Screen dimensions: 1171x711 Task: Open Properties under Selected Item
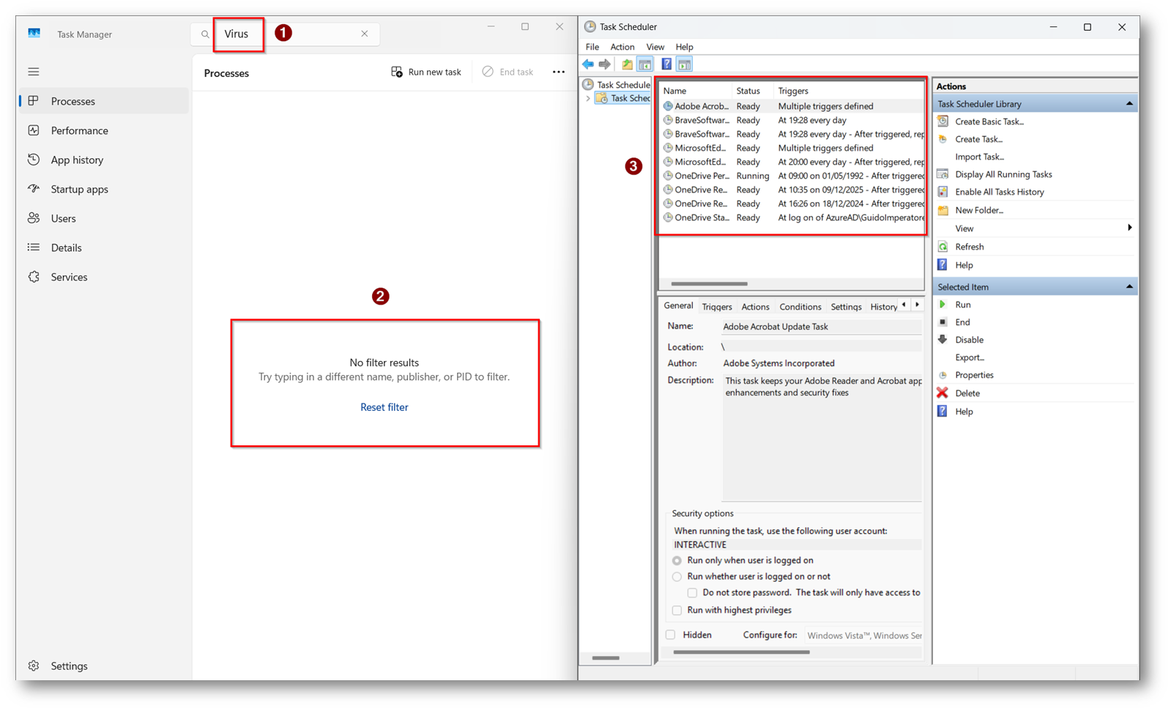tap(974, 375)
